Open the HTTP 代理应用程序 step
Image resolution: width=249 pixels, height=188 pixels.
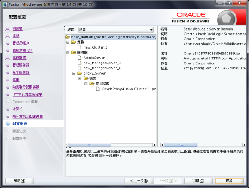[27, 94]
